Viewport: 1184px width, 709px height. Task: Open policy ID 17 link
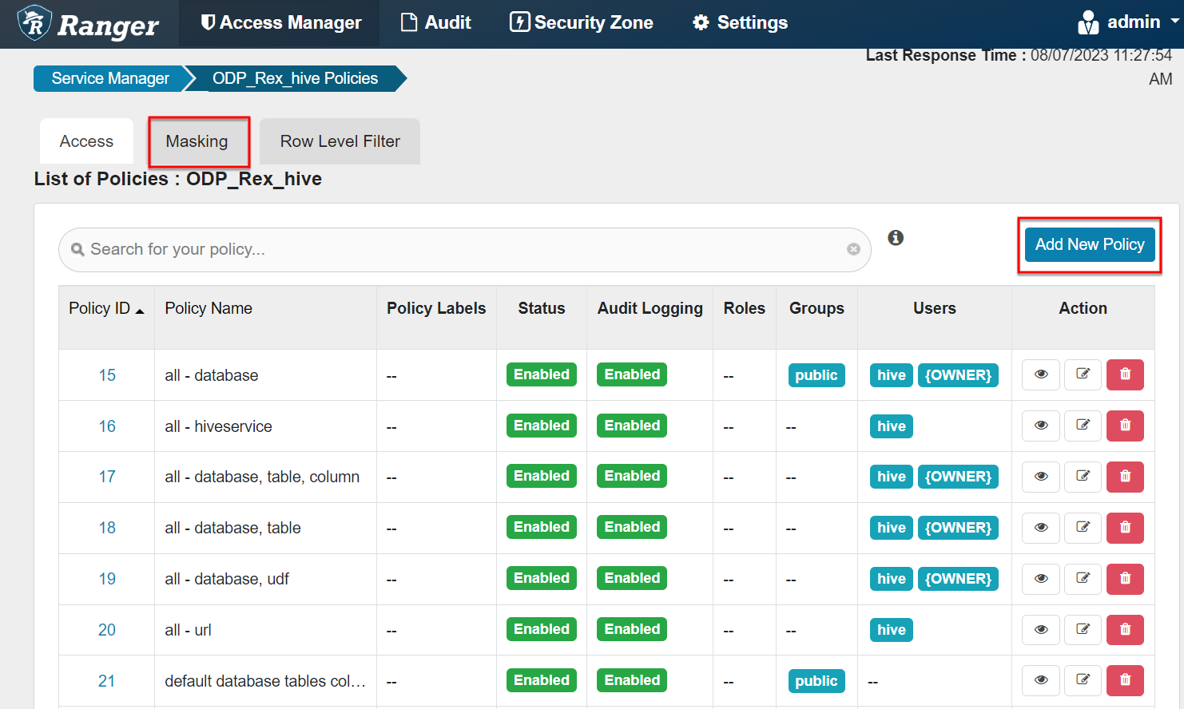tap(107, 477)
